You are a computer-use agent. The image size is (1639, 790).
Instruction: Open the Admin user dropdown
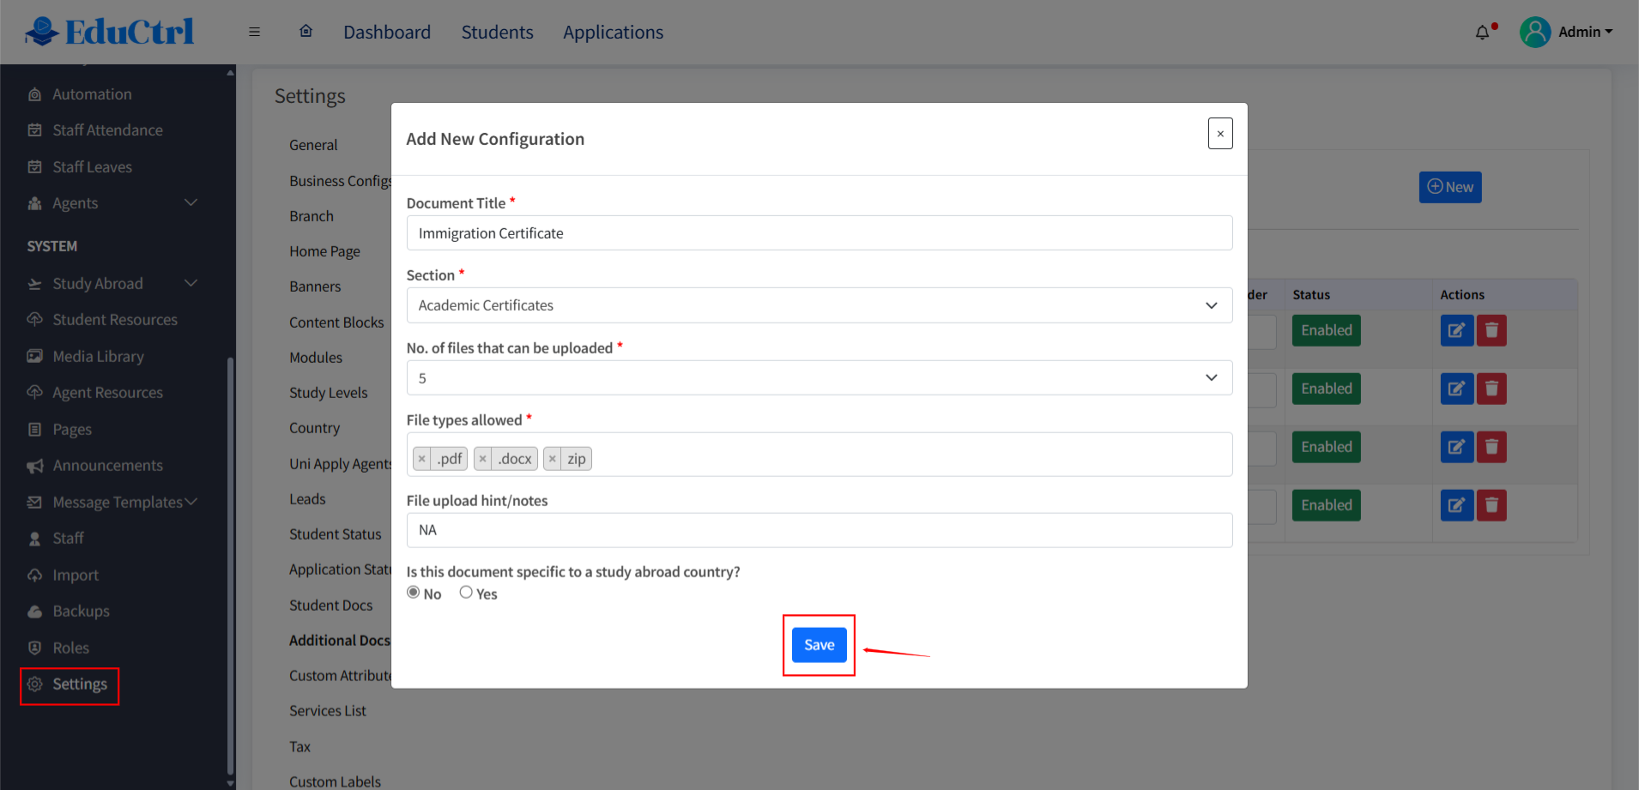point(1567,32)
